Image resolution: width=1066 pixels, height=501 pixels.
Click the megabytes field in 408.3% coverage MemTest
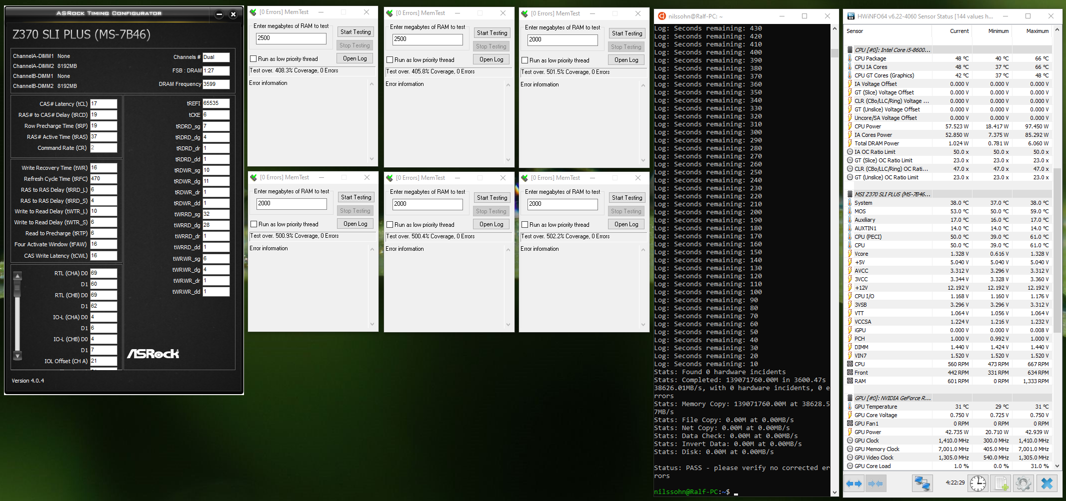tap(291, 38)
